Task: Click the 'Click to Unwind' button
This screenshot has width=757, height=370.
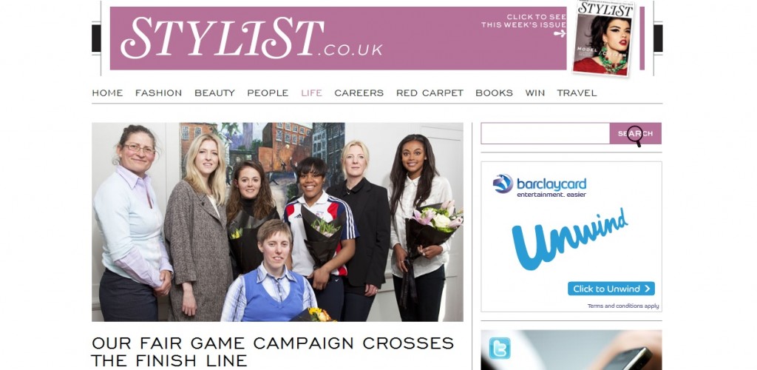Action: click(611, 289)
